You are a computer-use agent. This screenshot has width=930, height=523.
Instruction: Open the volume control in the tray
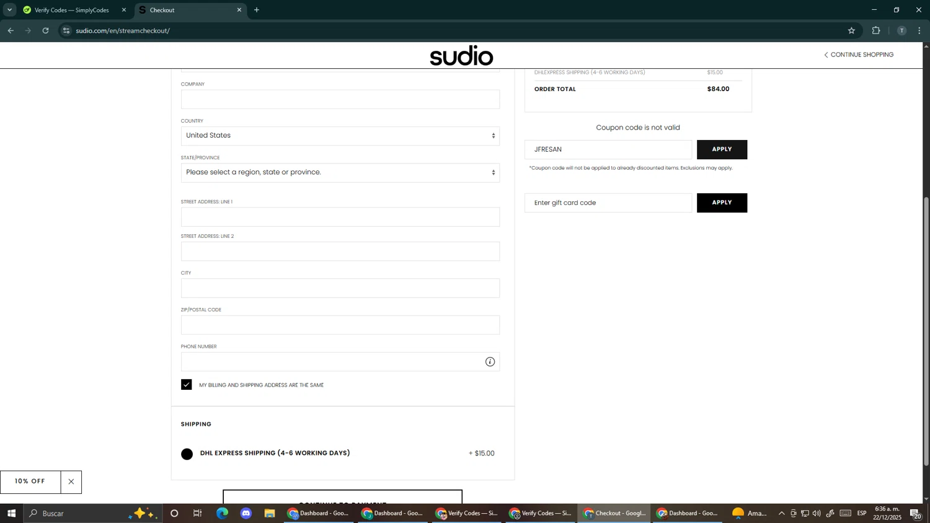coord(817,513)
